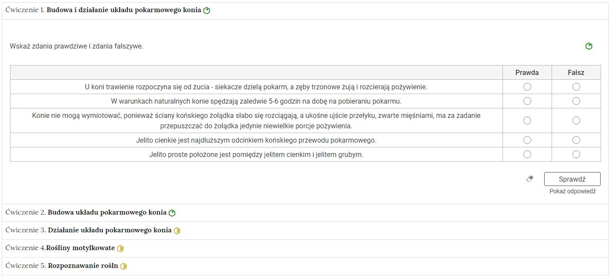The width and height of the screenshot is (611, 277).
Task: Click the Pokaż odpowiedź link
Action: click(572, 191)
